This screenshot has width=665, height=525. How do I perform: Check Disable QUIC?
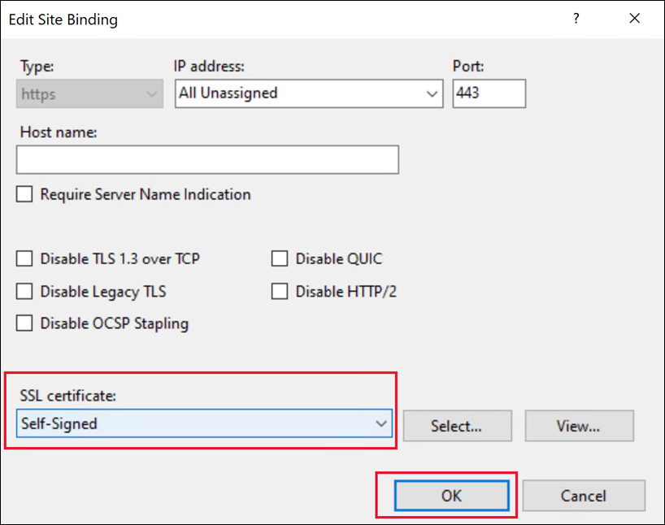pyautogui.click(x=280, y=258)
